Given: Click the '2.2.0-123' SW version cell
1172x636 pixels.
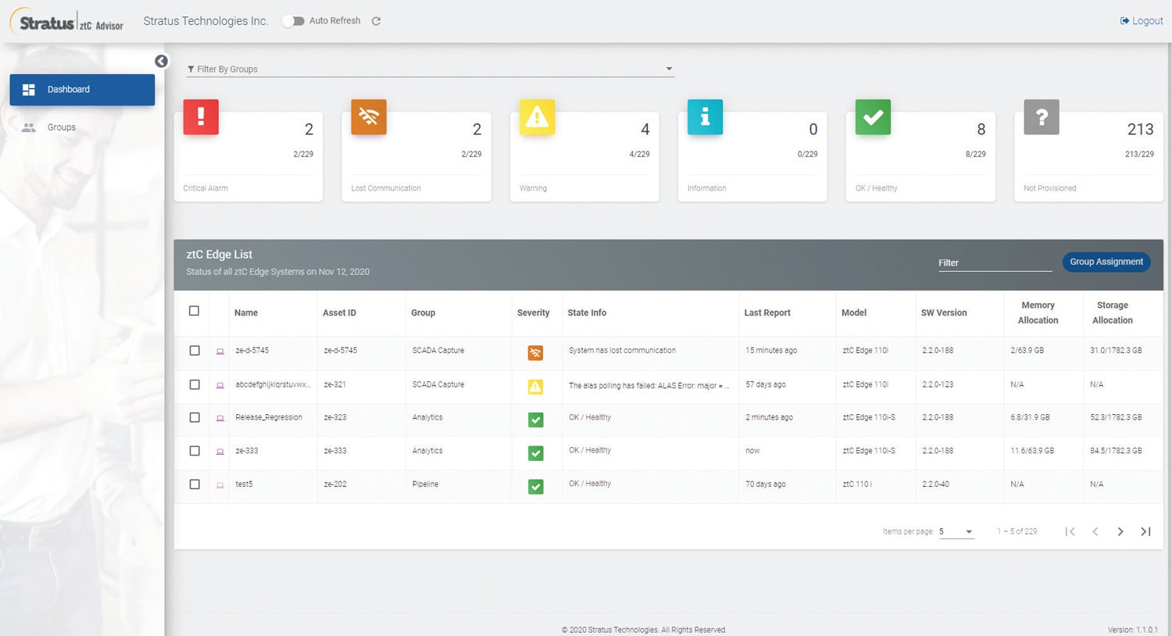Looking at the screenshot, I should pyautogui.click(x=938, y=384).
